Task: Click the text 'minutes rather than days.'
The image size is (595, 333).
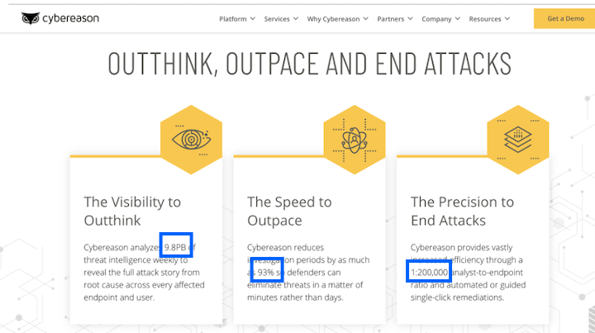Action: click(x=295, y=297)
